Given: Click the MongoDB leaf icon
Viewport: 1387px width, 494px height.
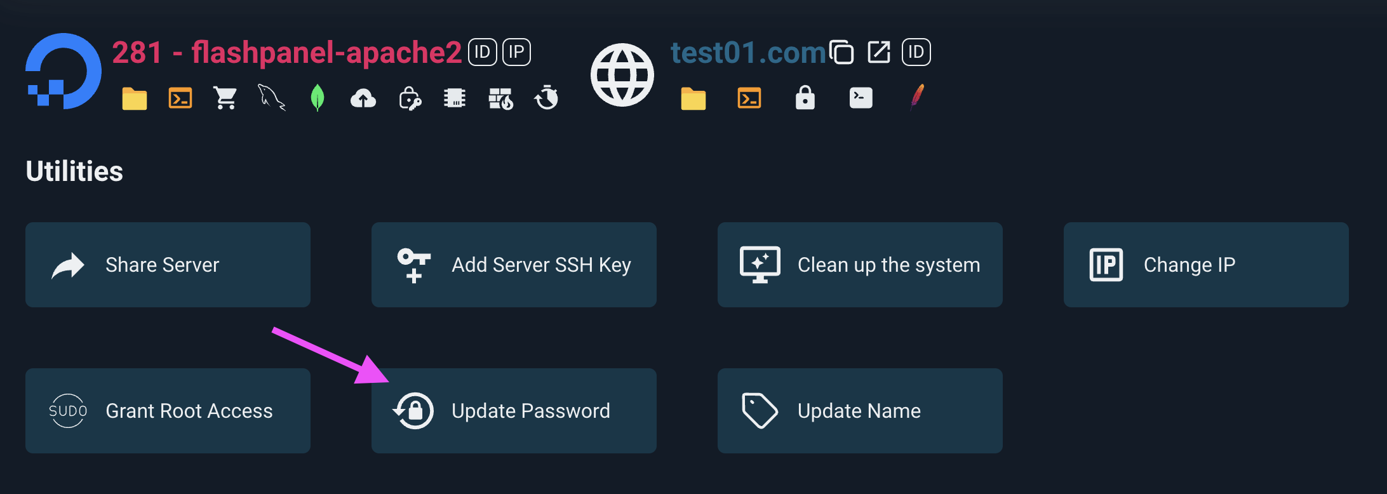Looking at the screenshot, I should click(x=318, y=97).
